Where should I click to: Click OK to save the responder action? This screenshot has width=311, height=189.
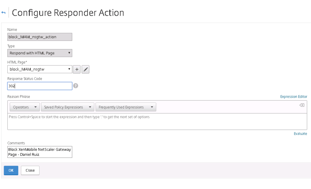coord(11,170)
